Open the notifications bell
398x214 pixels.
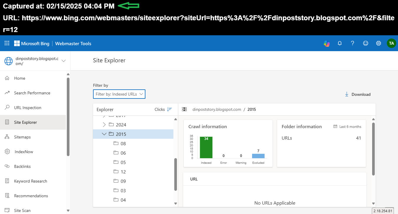click(340, 44)
